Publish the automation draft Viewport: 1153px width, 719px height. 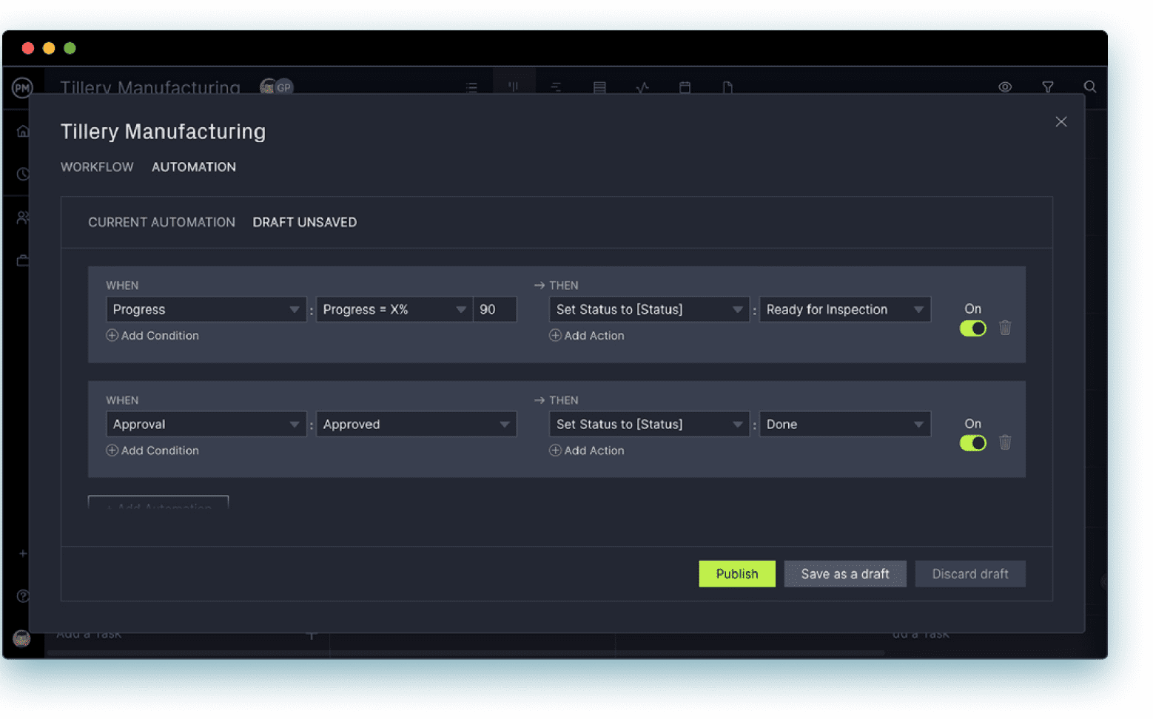tap(736, 573)
